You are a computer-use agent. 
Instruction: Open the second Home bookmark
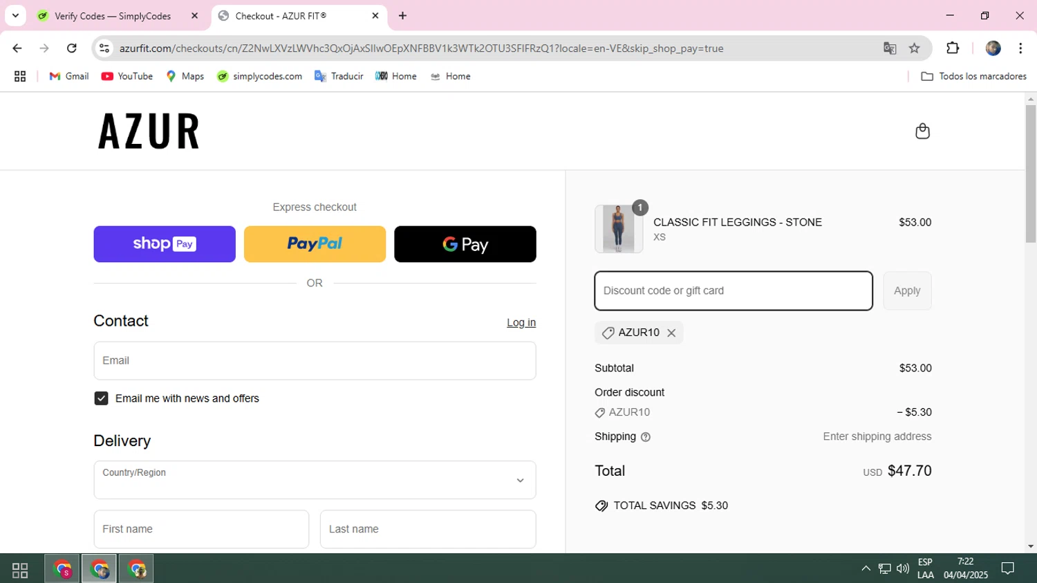[x=450, y=77]
